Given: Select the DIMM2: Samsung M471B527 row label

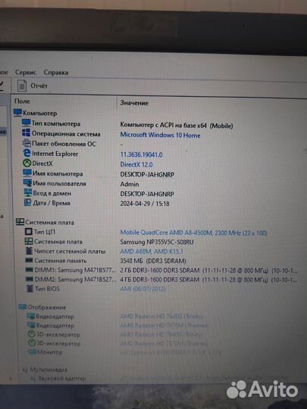Looking at the screenshot, I should [76, 279].
